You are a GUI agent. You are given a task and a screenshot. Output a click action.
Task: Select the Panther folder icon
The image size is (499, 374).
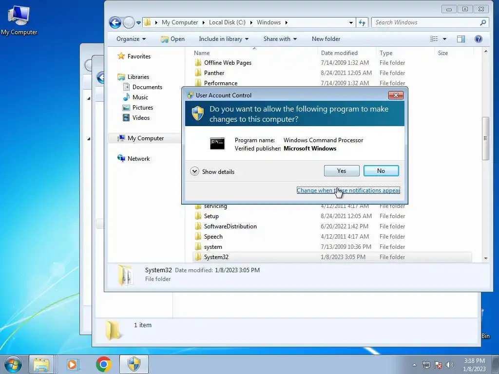coord(198,73)
